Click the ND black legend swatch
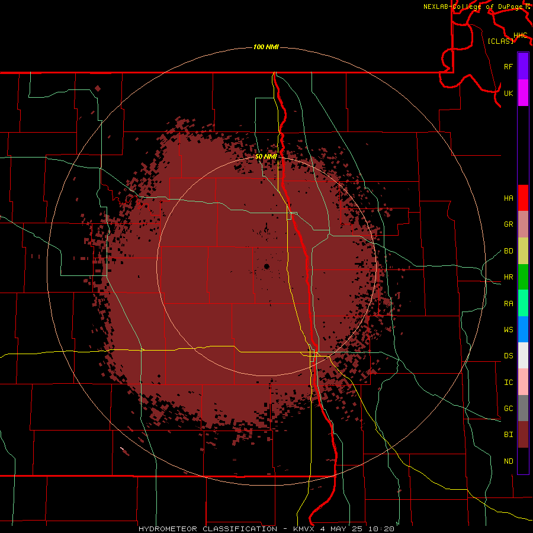 (523, 461)
